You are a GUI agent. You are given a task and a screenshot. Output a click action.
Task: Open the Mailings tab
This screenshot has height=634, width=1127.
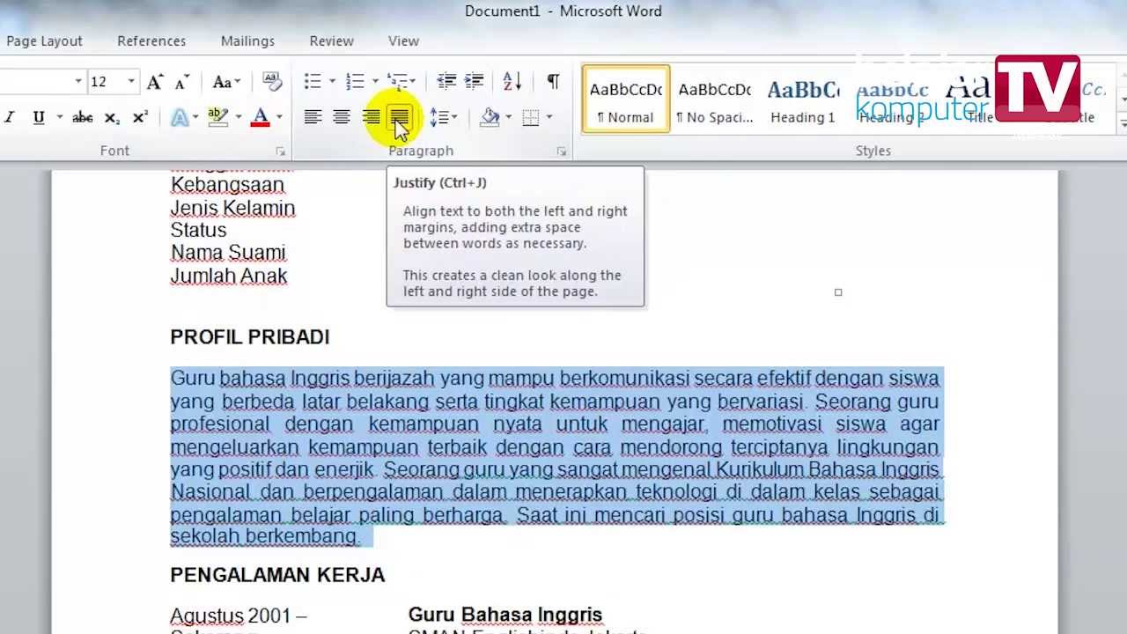(x=247, y=41)
